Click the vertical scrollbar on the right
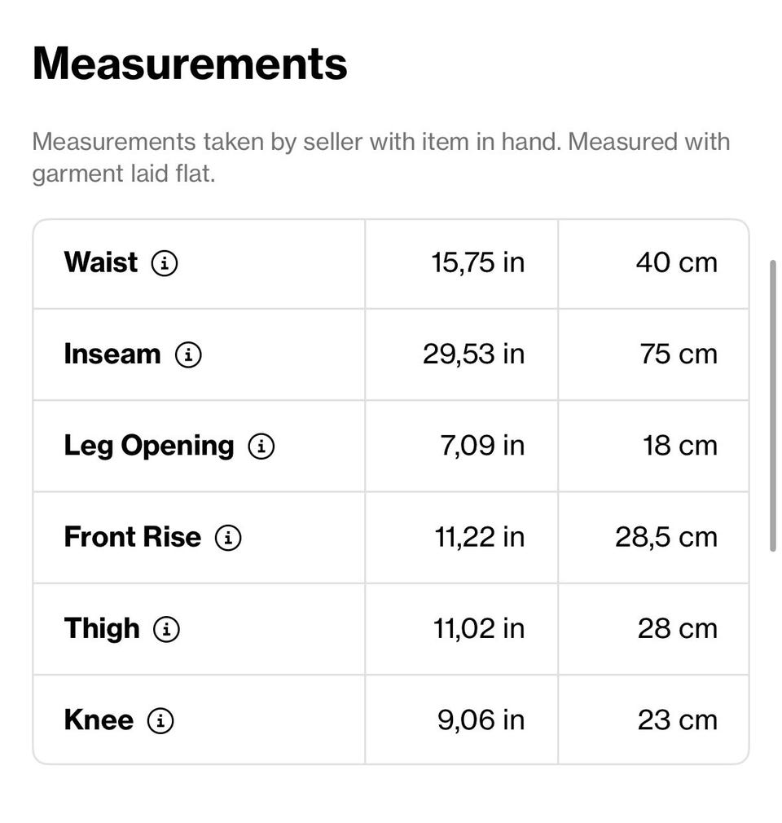The width and height of the screenshot is (782, 823). tap(772, 406)
